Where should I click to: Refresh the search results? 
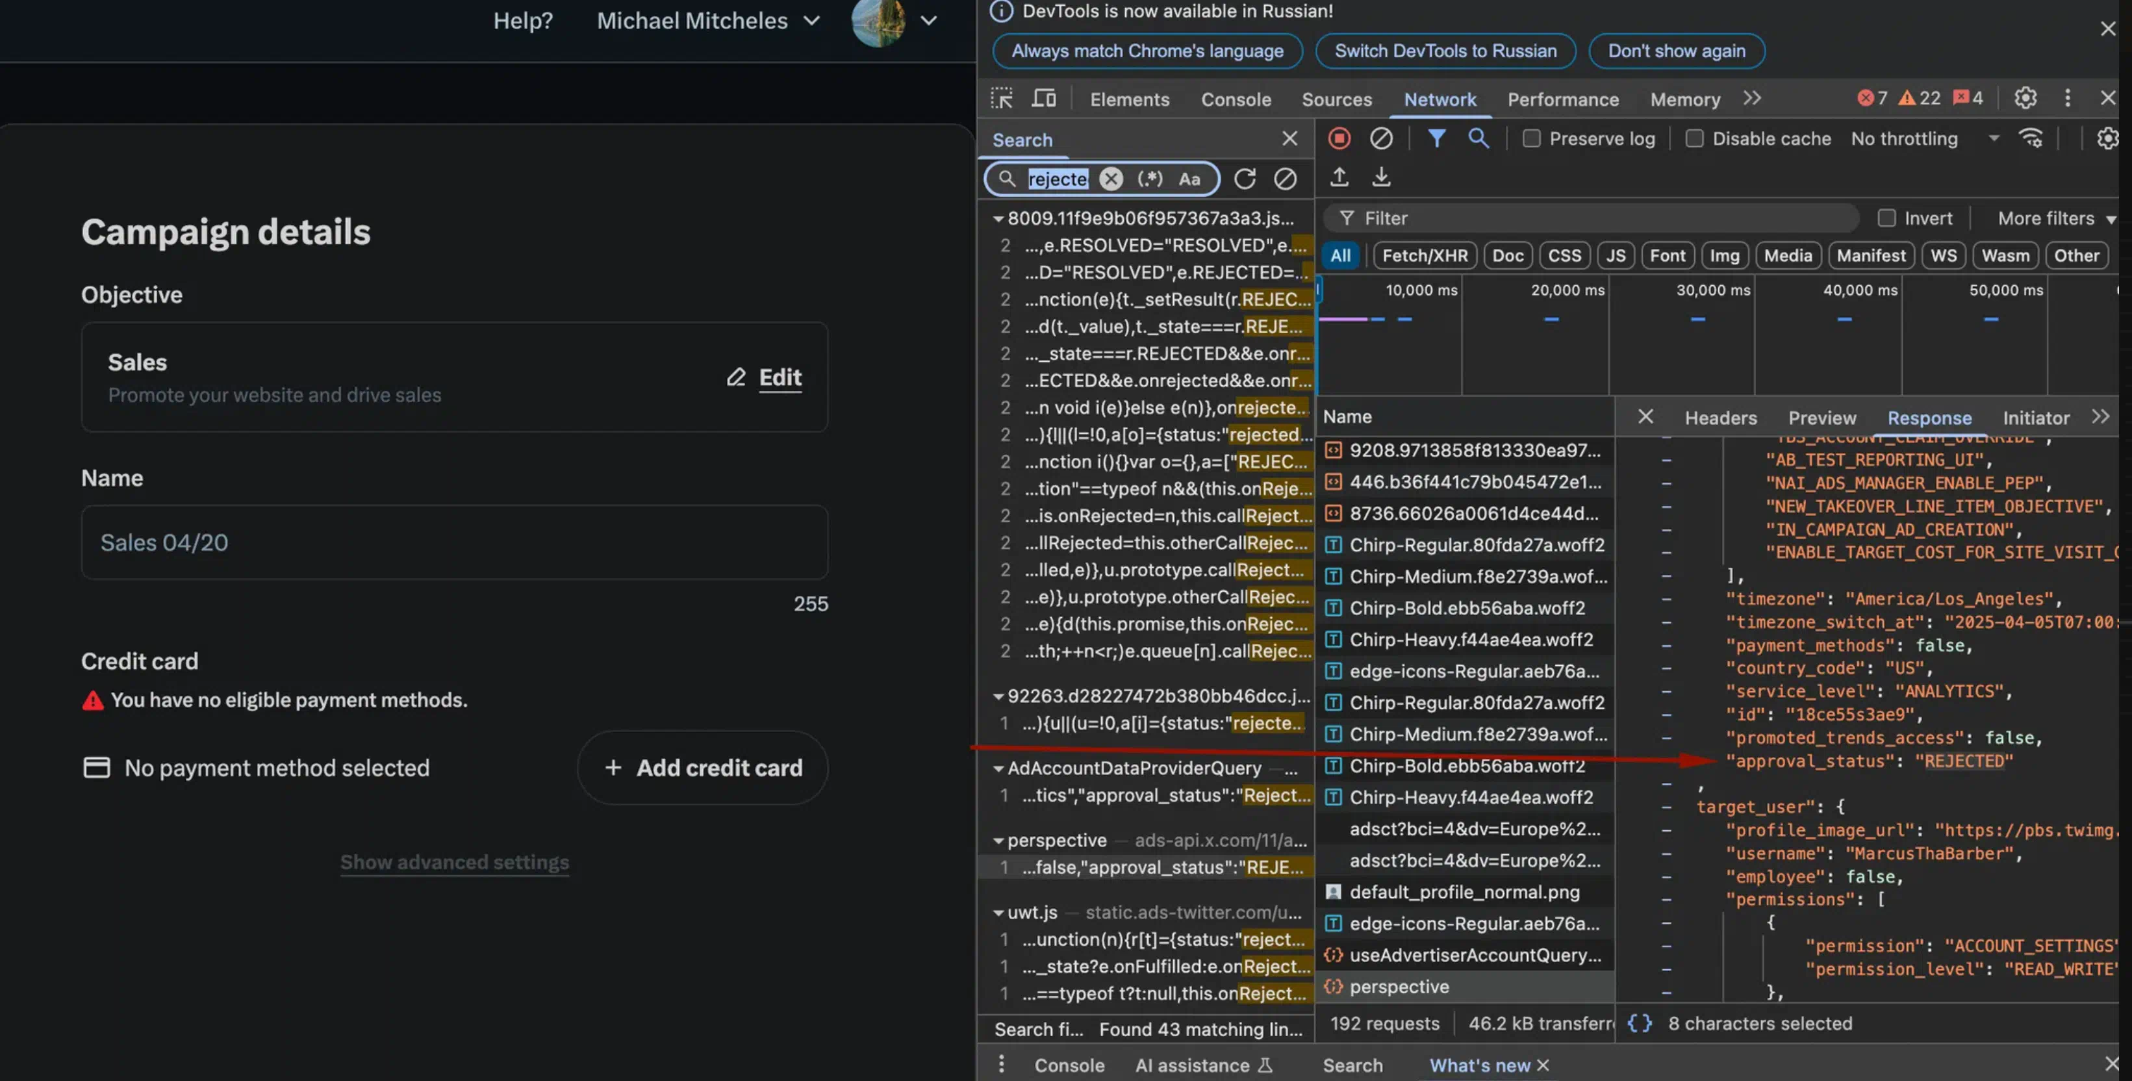pyautogui.click(x=1245, y=179)
